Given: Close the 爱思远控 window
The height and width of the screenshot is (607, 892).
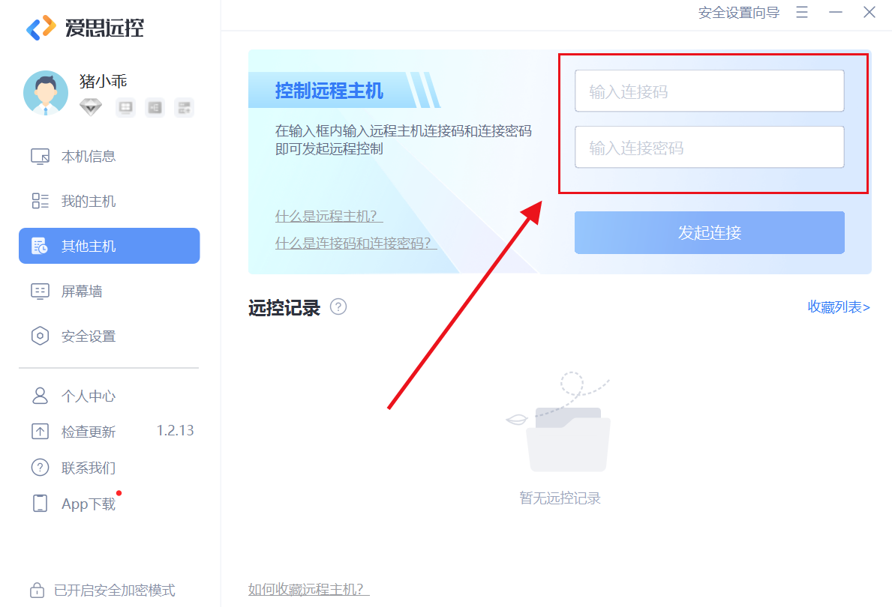Looking at the screenshot, I should [x=869, y=13].
